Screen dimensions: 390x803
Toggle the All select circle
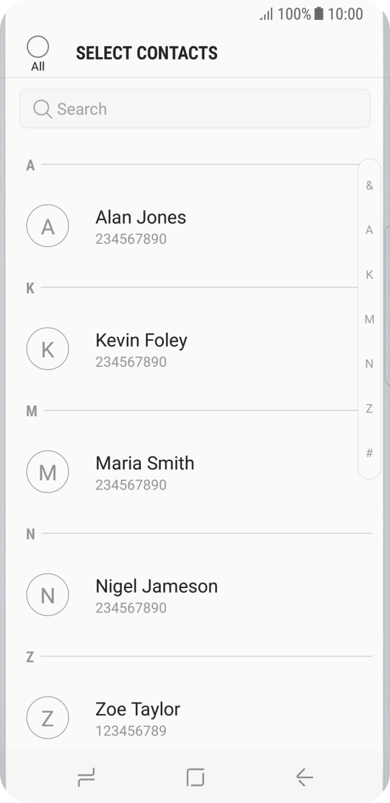[38, 47]
